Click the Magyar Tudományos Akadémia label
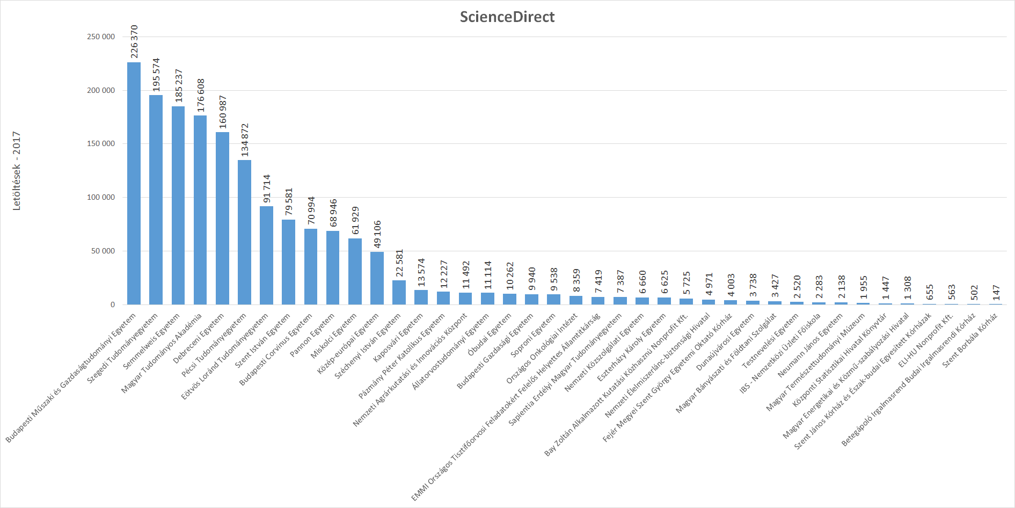This screenshot has width=1015, height=508. [162, 353]
